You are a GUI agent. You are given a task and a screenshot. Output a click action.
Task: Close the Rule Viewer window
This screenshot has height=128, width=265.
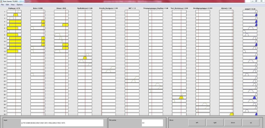coord(261,1)
